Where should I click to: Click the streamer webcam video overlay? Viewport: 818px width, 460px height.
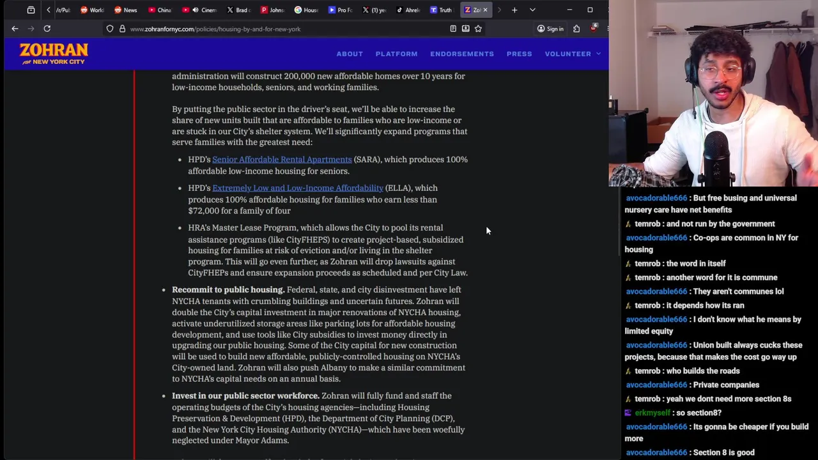(713, 93)
